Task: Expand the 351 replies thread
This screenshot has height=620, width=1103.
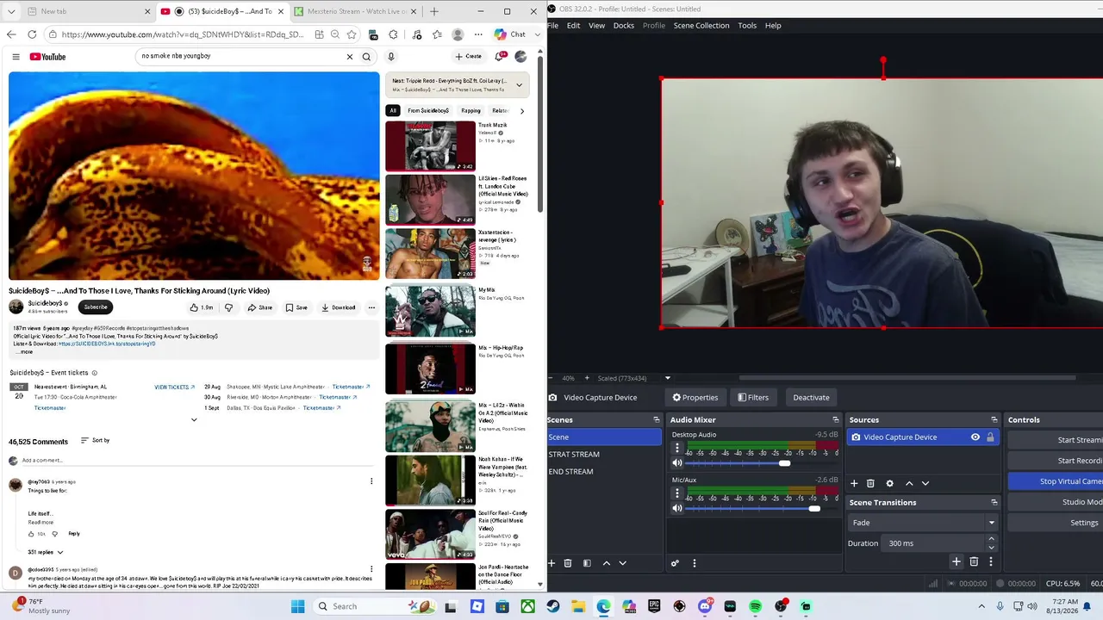Action: click(46, 552)
